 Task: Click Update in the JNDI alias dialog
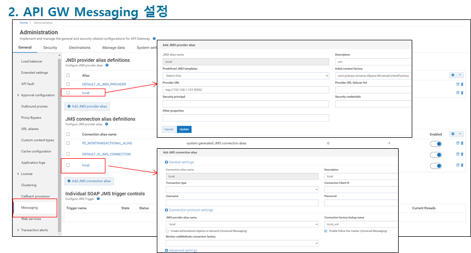point(184,129)
